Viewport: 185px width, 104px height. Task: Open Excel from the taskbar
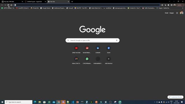pos(49,102)
